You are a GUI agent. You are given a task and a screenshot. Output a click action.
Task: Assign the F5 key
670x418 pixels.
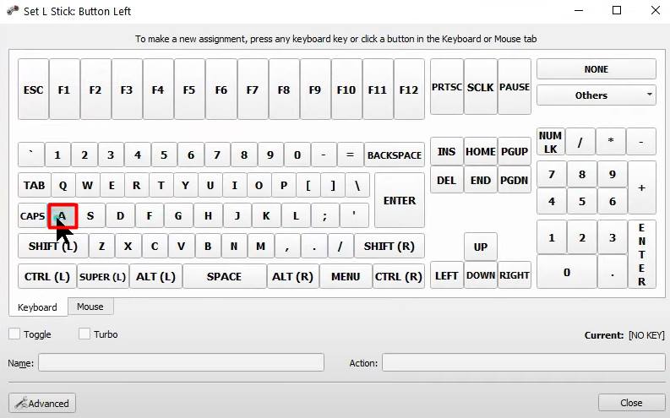[189, 90]
